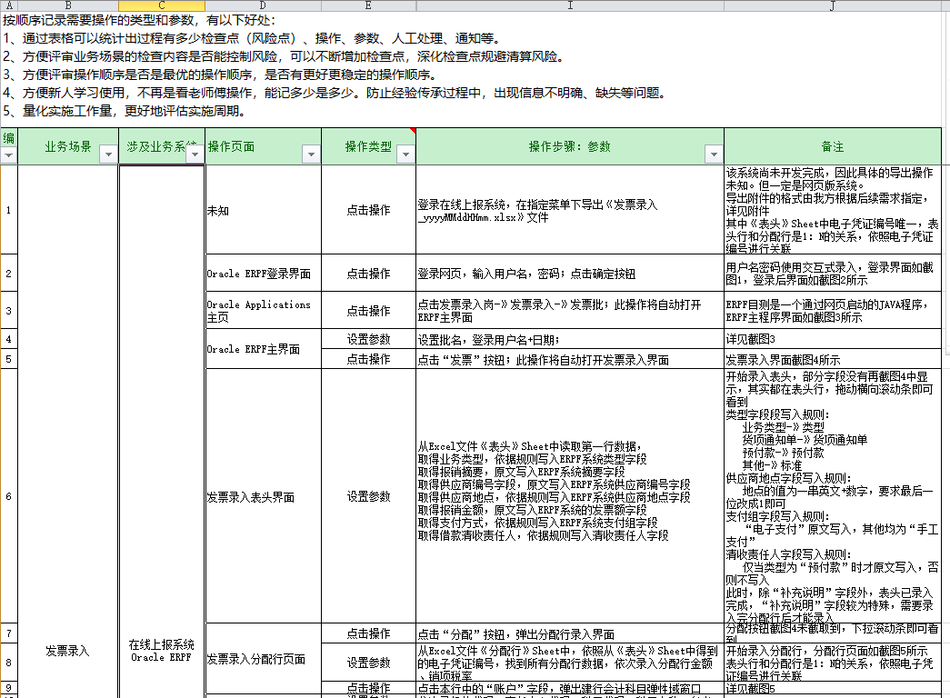The width and height of the screenshot is (950, 698).
Task: Open the filter dropdown under the 编 header
Action: coord(8,155)
